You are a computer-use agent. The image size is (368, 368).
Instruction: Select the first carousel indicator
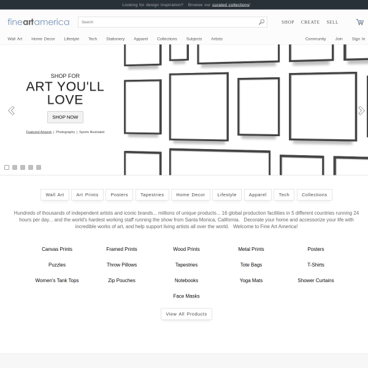pyautogui.click(x=7, y=167)
